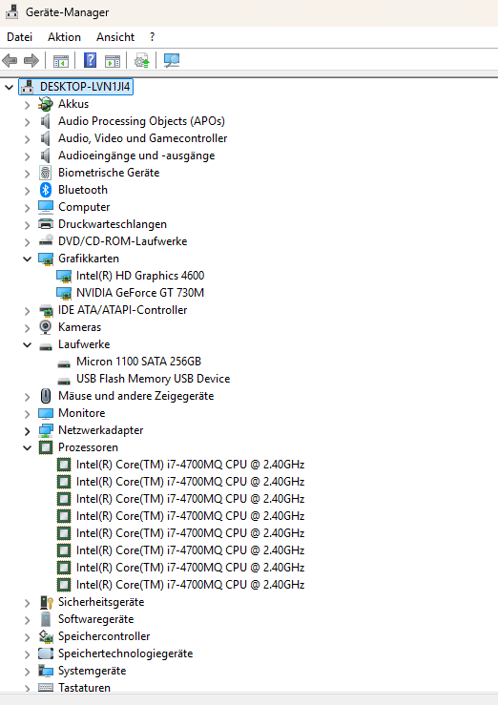Image resolution: width=498 pixels, height=705 pixels.
Task: Click the Bluetooth category icon
Action: click(x=46, y=190)
